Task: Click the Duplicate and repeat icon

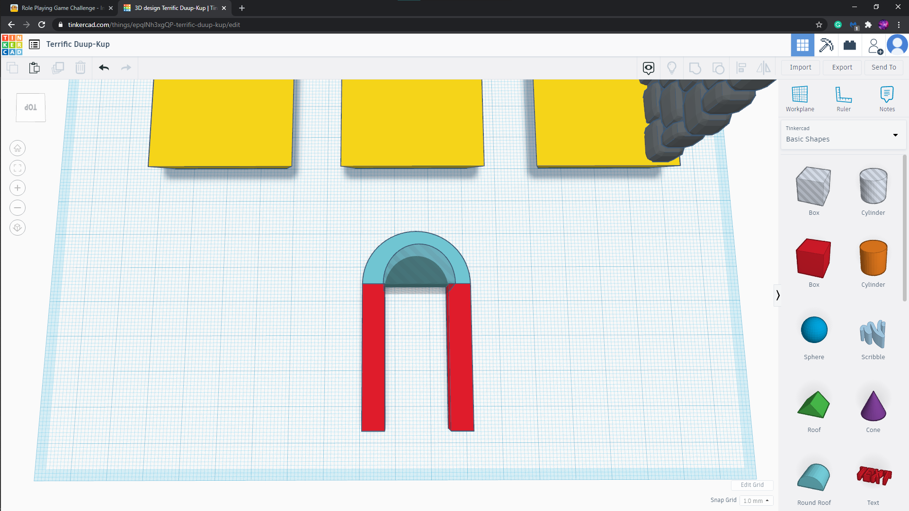Action: [x=58, y=68]
